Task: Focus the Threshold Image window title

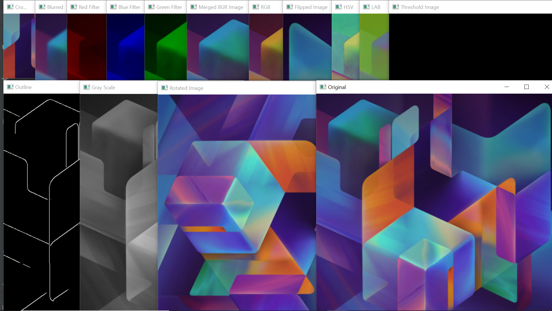Action: pyautogui.click(x=420, y=7)
